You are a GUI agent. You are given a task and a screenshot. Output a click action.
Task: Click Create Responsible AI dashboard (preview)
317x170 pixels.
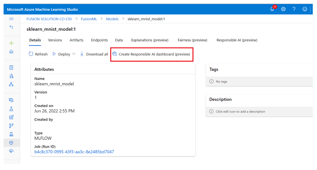(x=151, y=54)
